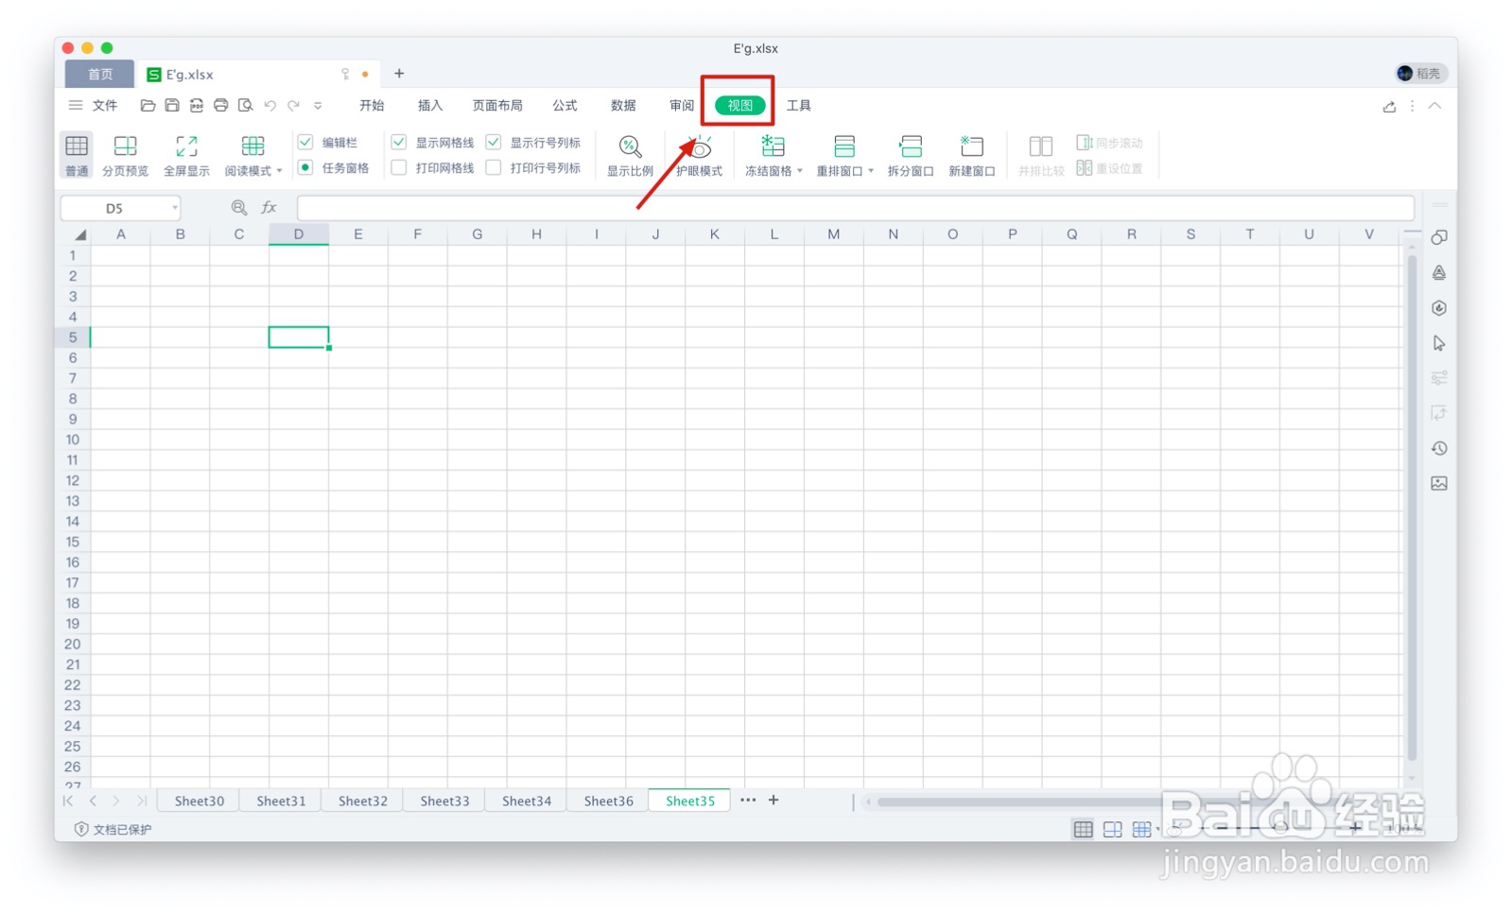Collapse the ribbon with the top-right chevron
Screen dimensions: 1512x914
1435,106
